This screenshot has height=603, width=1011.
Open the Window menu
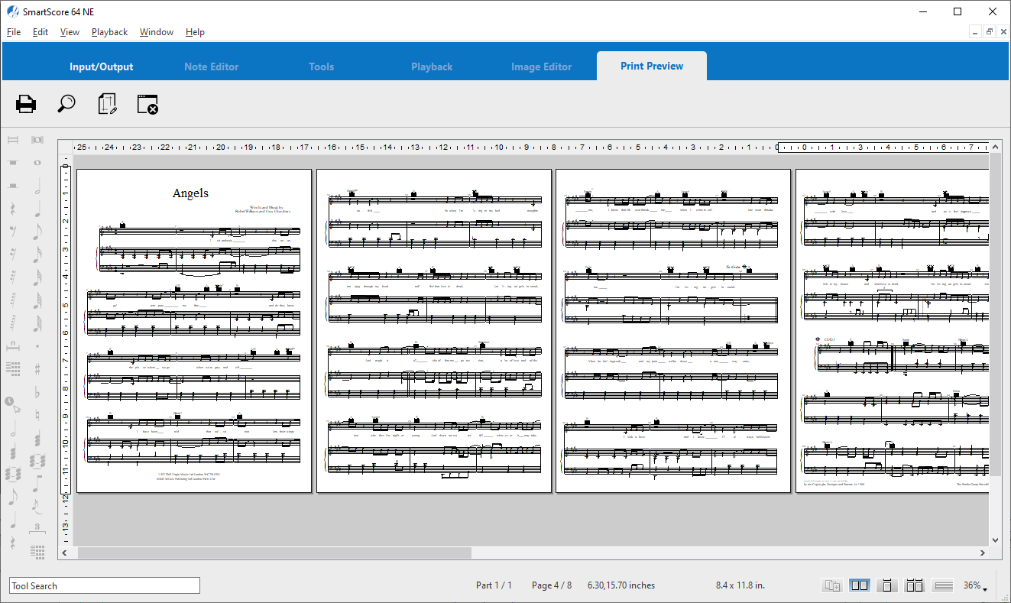(x=157, y=32)
